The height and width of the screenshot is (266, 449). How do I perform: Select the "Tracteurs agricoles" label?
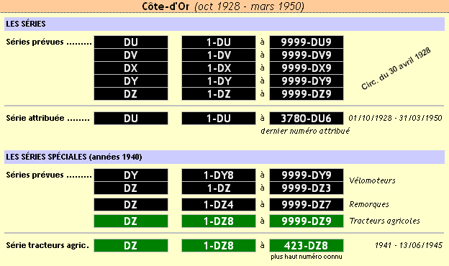point(384,221)
